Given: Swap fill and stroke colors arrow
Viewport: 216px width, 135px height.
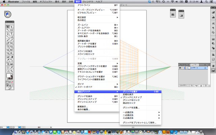Looking at the screenshot, I should click(x=12, y=74).
